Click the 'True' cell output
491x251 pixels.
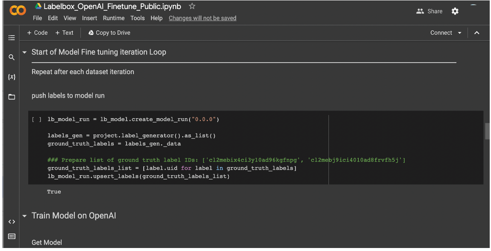point(54,192)
